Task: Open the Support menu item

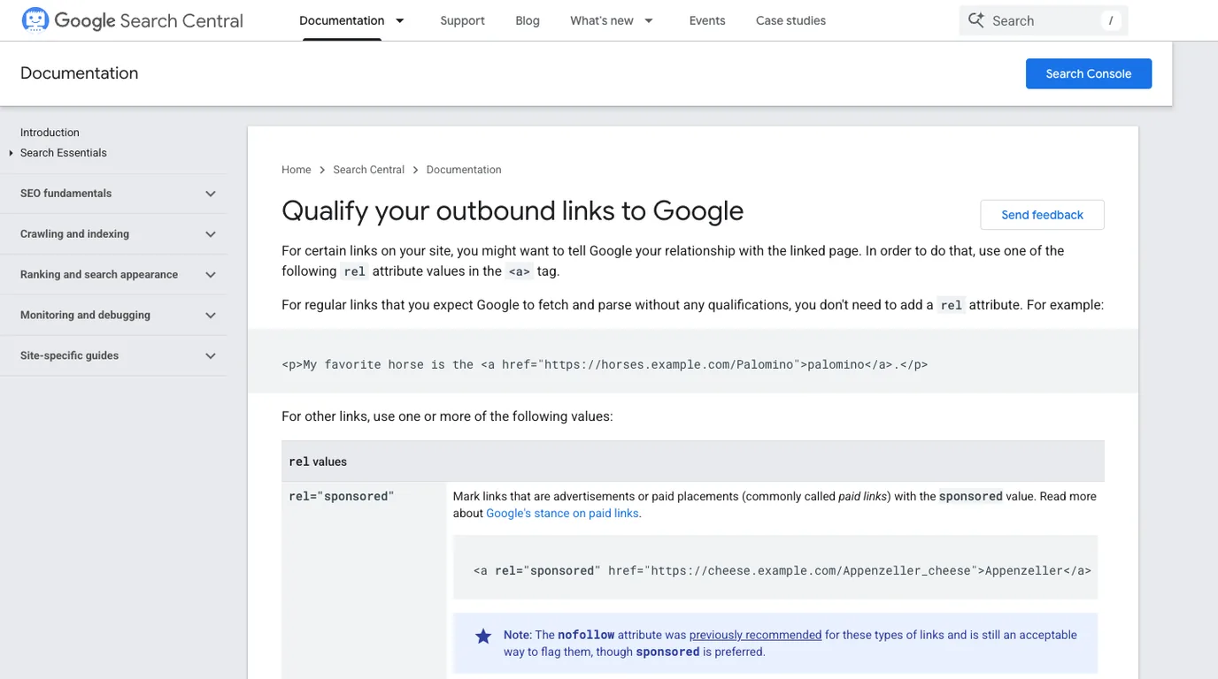Action: [x=462, y=20]
